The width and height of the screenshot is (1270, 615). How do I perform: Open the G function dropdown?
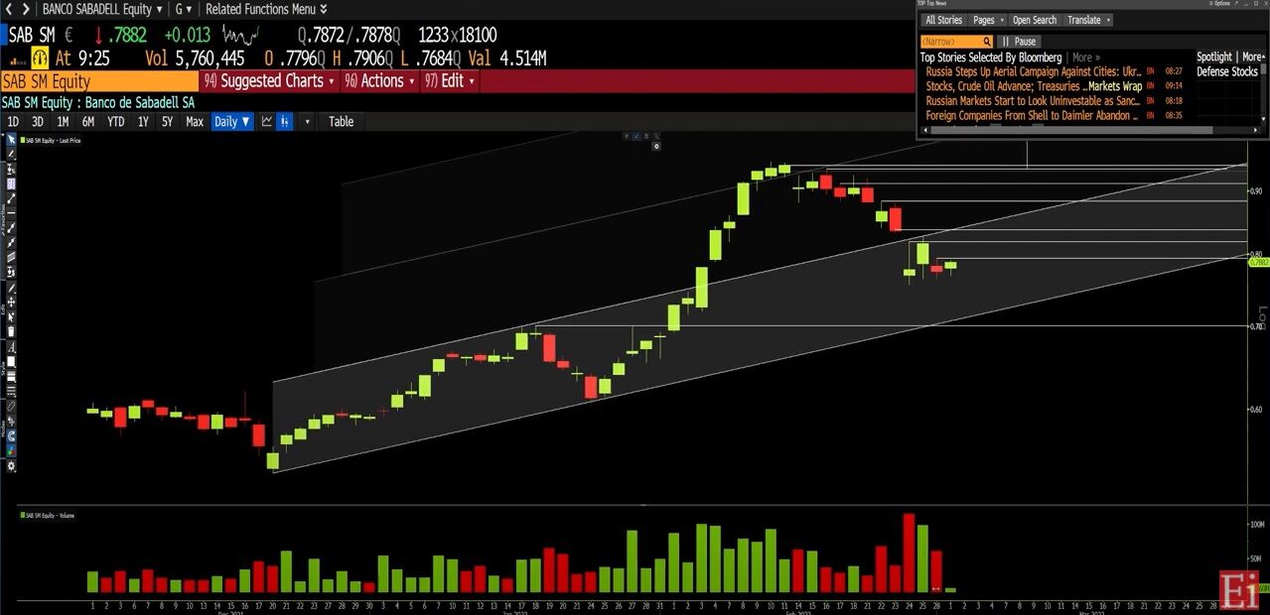click(x=185, y=9)
